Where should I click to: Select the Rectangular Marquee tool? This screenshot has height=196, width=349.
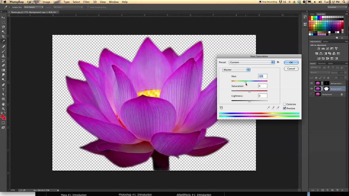pos(4,22)
